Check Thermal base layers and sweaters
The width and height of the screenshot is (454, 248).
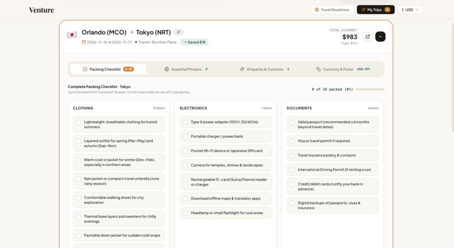pos(78,217)
